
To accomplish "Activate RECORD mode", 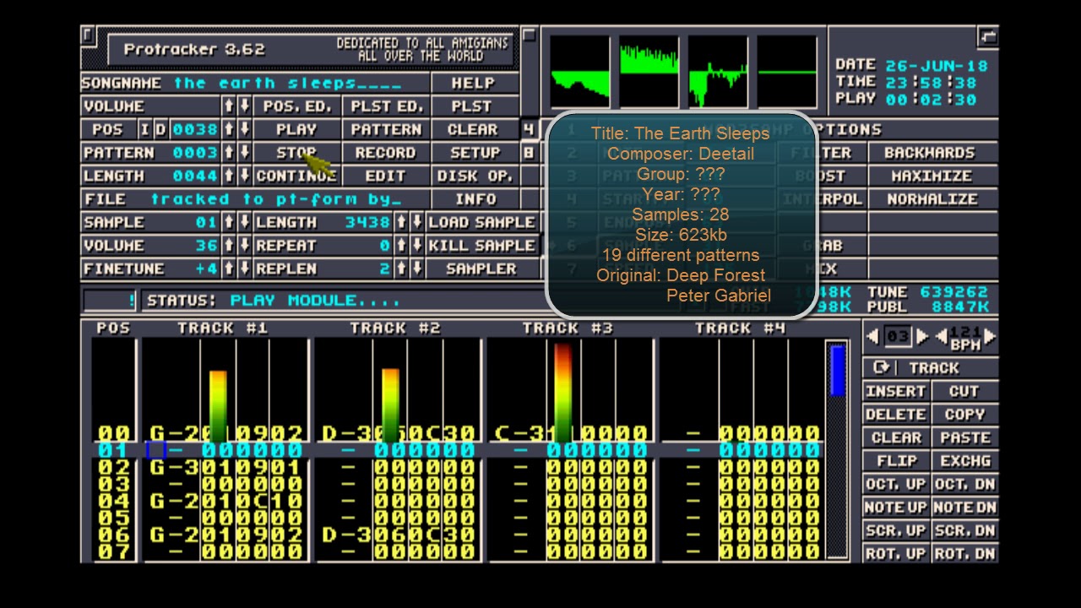I will coord(385,153).
